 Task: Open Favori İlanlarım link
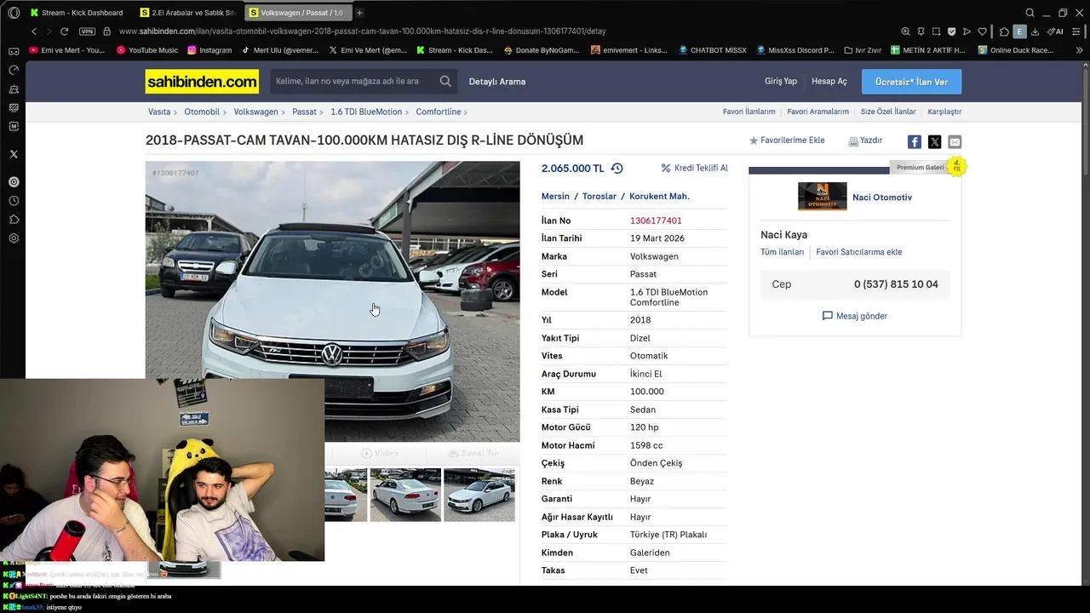coord(749,112)
